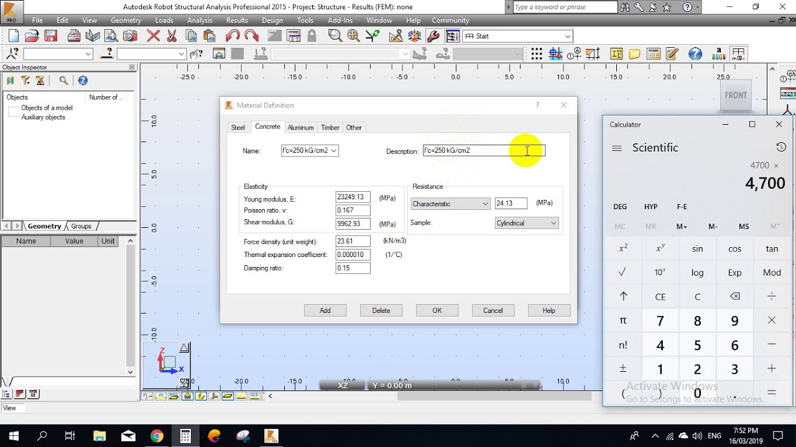This screenshot has height=447, width=796.
Task: Open the layout selector dropdown showing Start
Action: click(567, 36)
